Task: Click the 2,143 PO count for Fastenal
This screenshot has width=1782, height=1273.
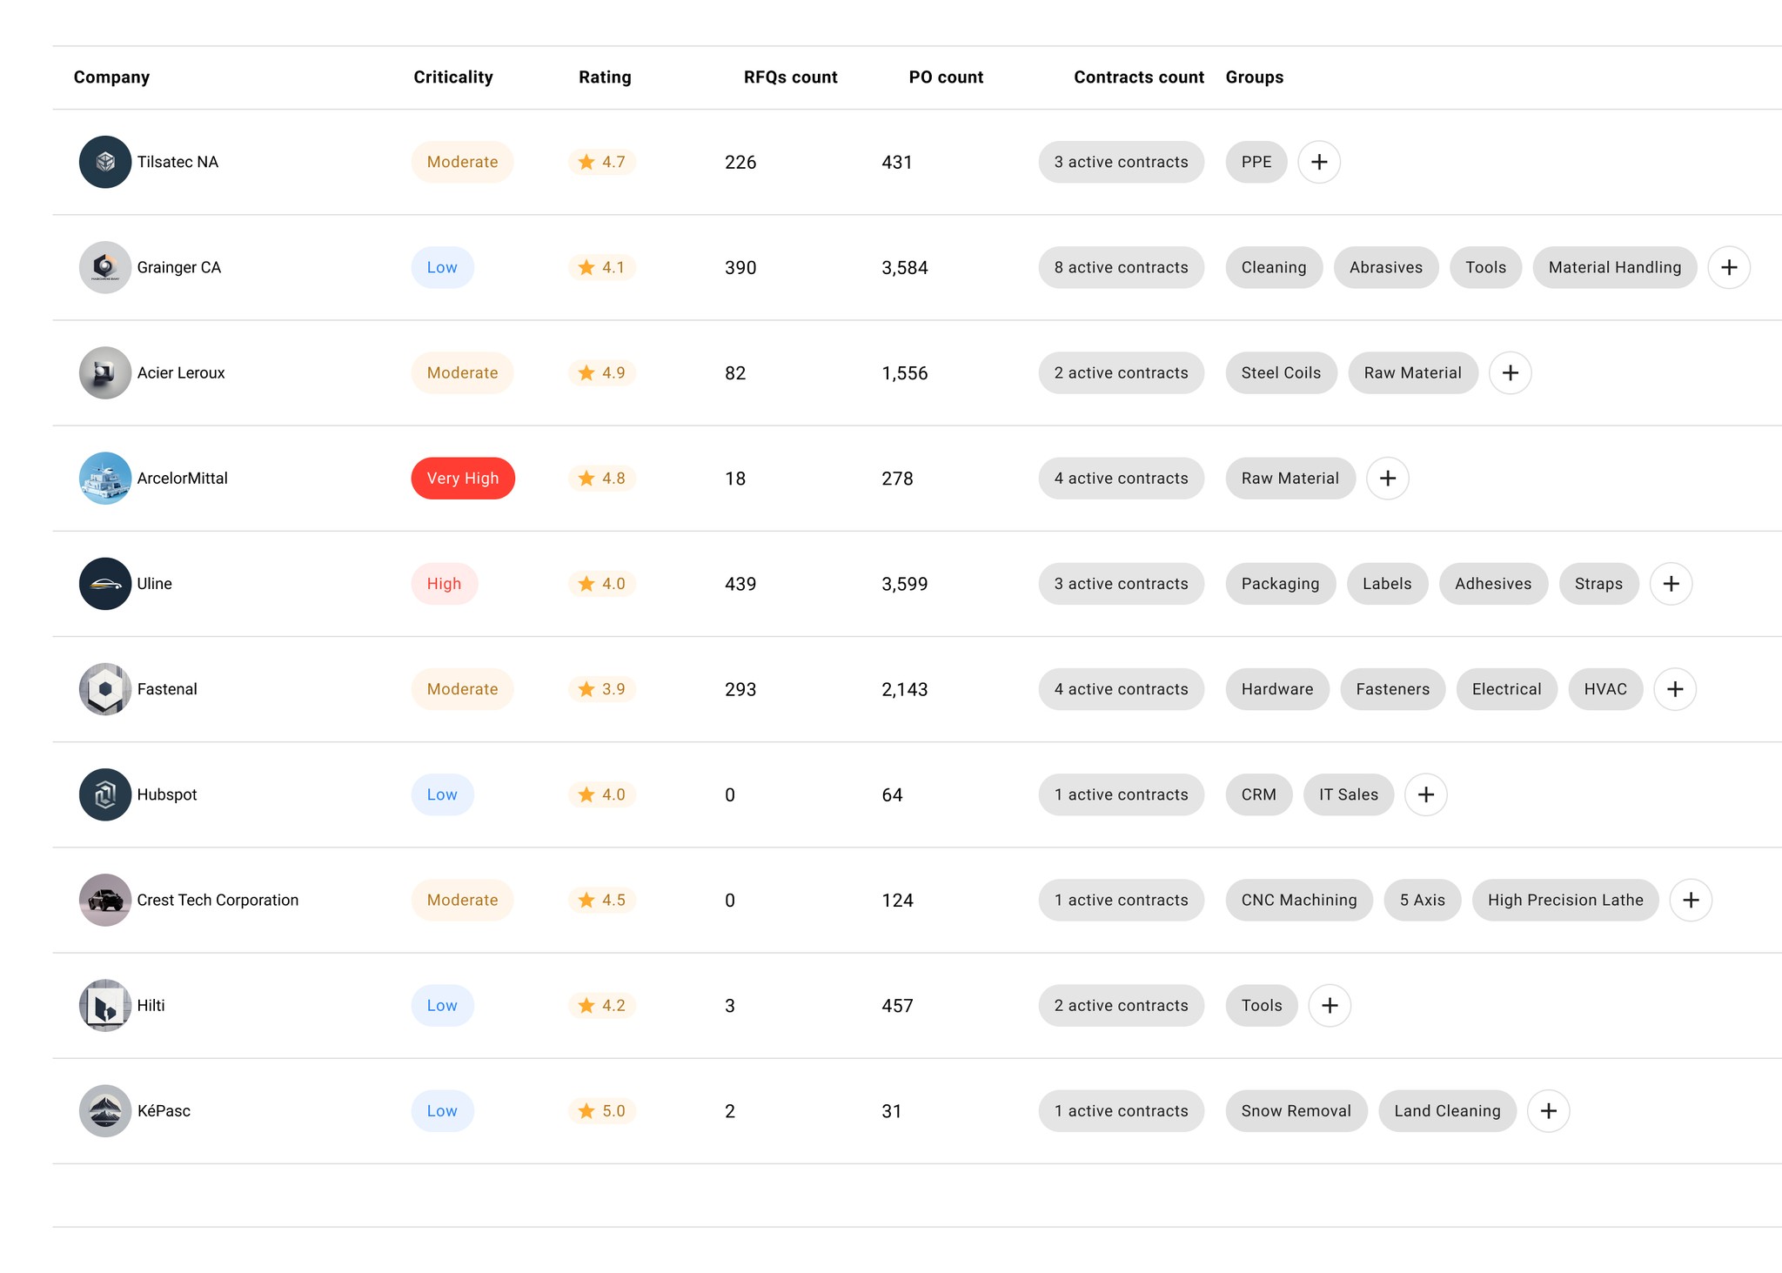Action: [x=905, y=689]
